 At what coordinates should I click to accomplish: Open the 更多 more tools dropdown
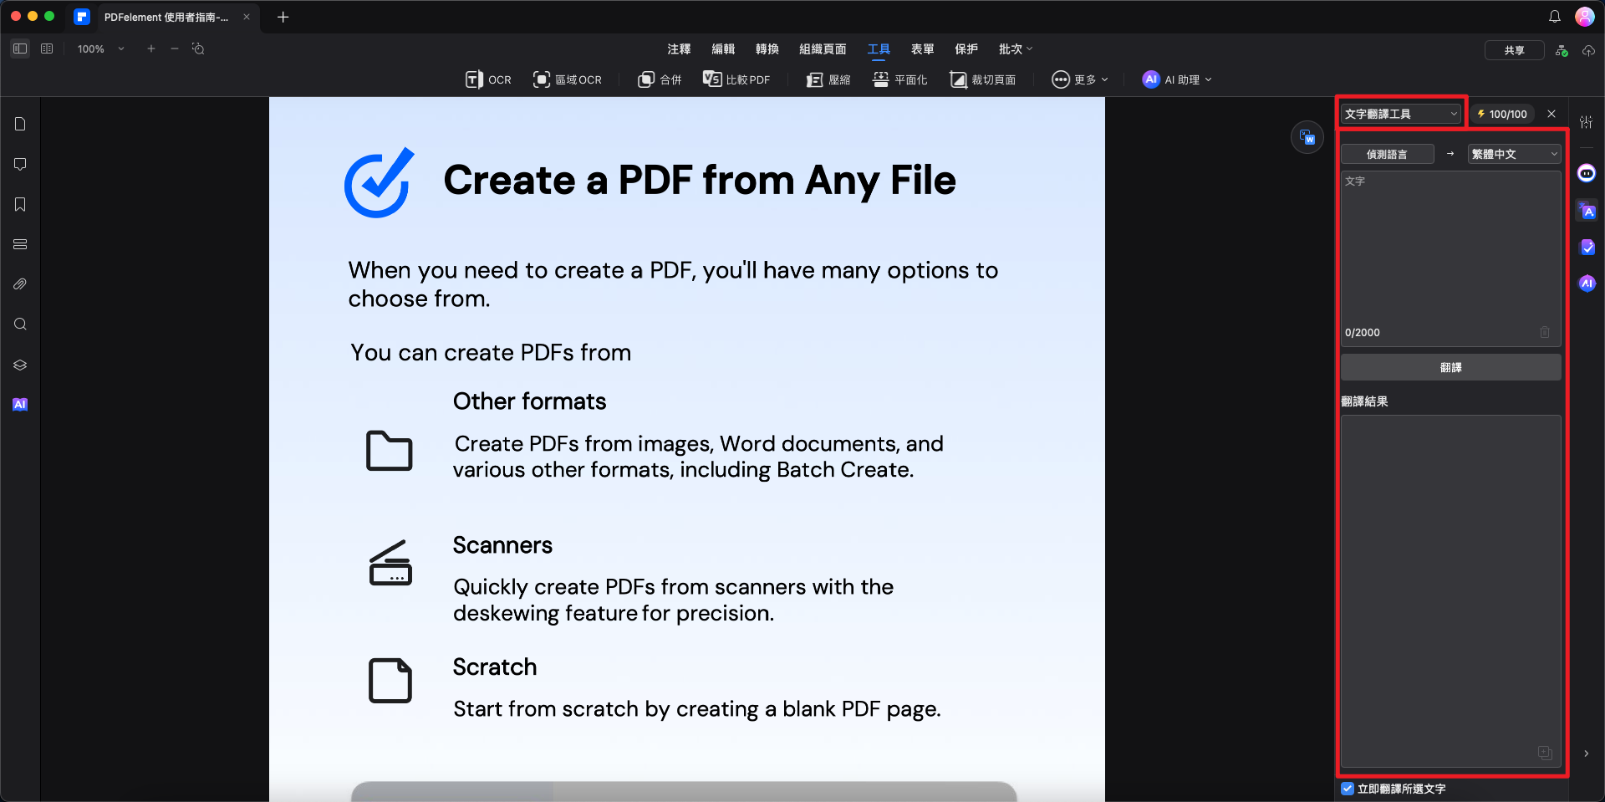(x=1080, y=79)
